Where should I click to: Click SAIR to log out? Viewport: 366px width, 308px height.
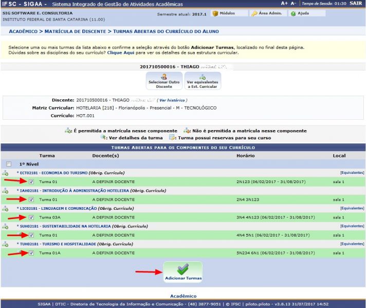coord(355,3)
